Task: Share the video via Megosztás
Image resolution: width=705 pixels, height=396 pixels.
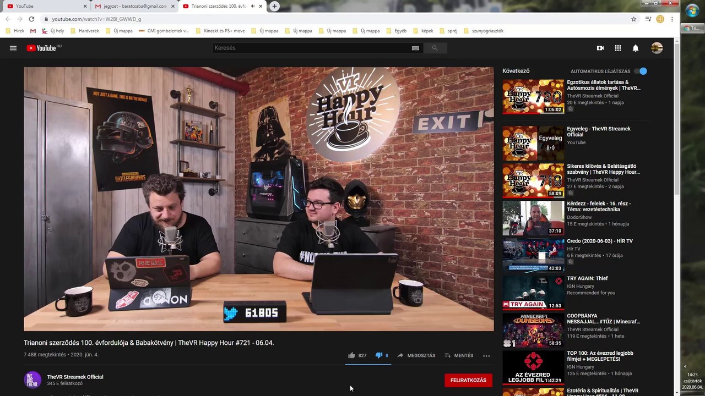Action: click(416, 355)
